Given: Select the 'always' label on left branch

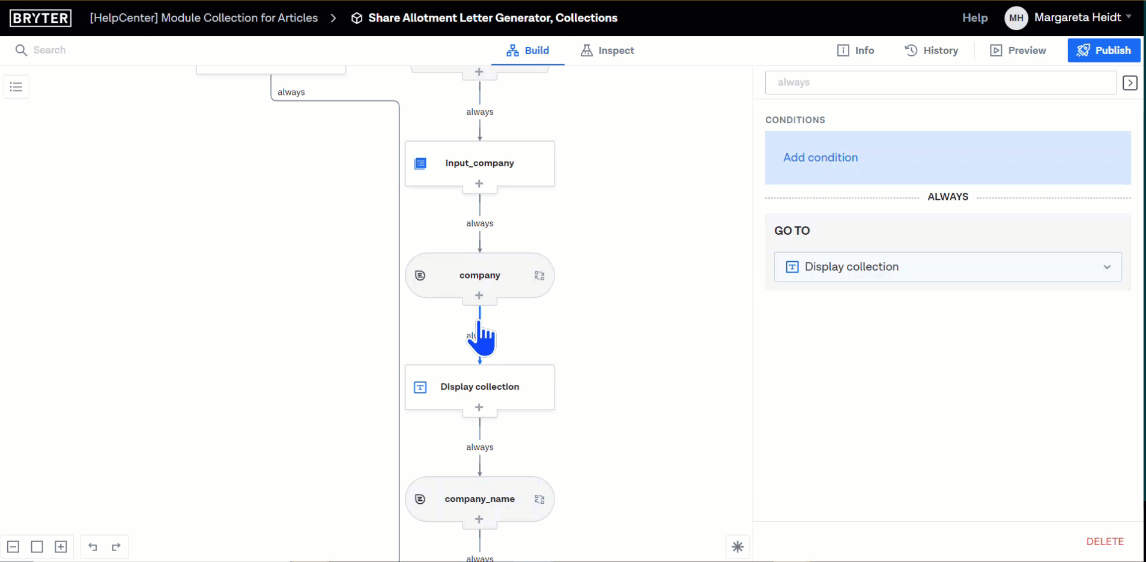Looking at the screenshot, I should pos(291,92).
